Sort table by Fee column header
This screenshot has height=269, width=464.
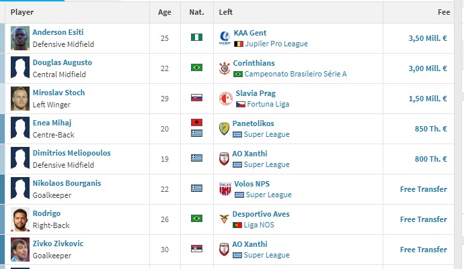point(444,12)
